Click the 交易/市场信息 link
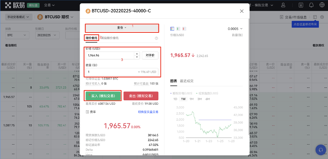This screenshot has height=159, width=328. (x=296, y=17)
